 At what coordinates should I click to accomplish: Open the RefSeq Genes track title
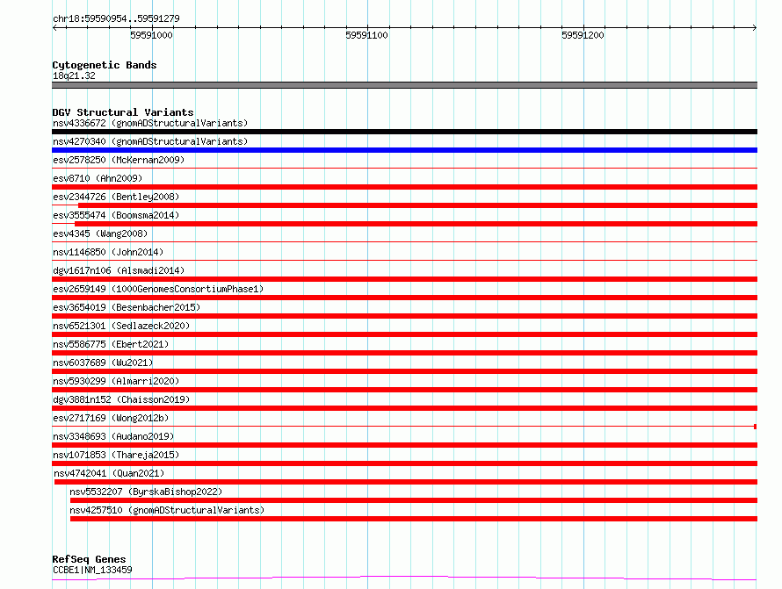(x=89, y=559)
